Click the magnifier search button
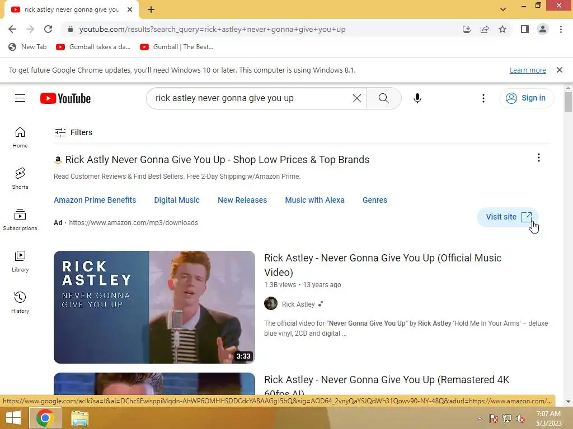 point(383,98)
